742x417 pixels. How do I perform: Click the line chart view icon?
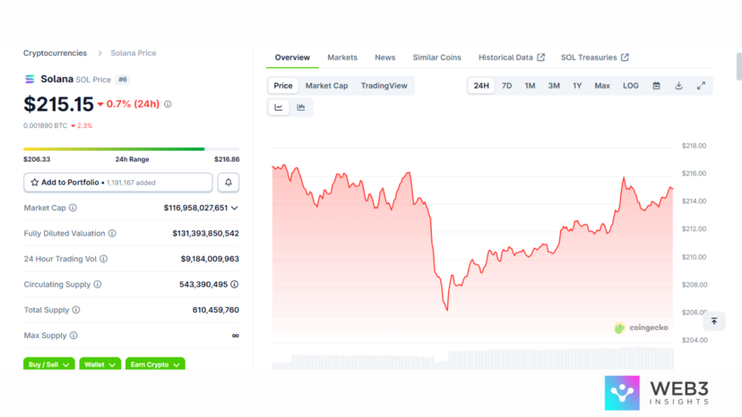(x=279, y=107)
